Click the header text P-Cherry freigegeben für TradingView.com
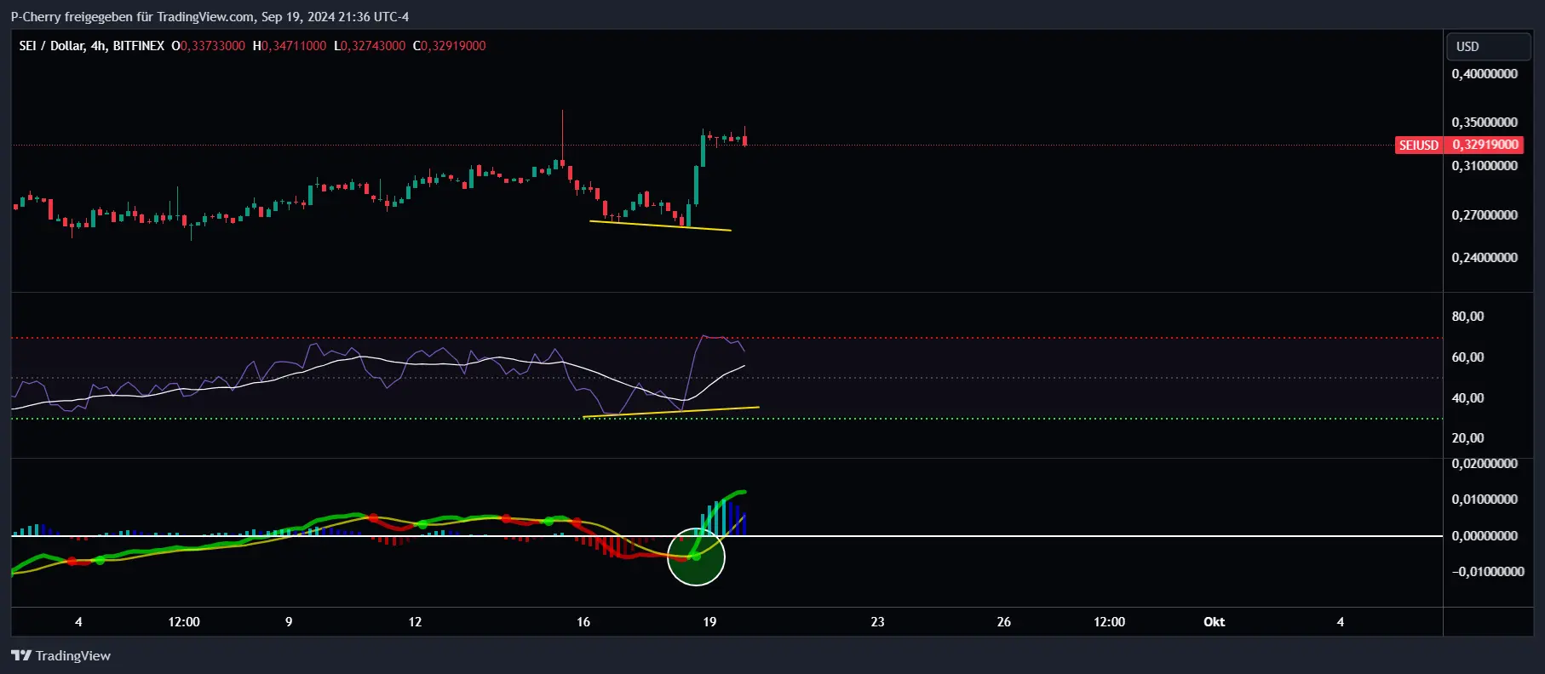Viewport: 1545px width, 674px height. tap(132, 17)
